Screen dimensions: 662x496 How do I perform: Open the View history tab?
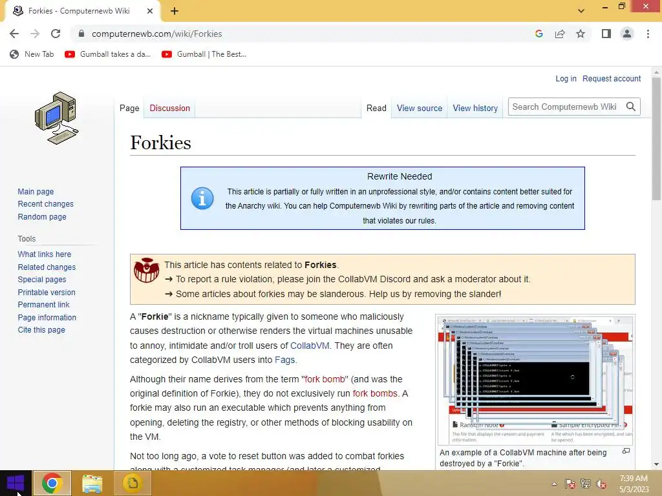(x=475, y=108)
